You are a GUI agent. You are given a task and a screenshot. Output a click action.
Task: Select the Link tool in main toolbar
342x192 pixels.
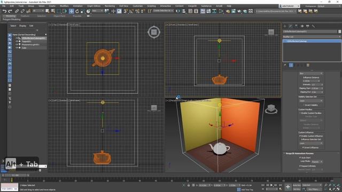pos(17,11)
